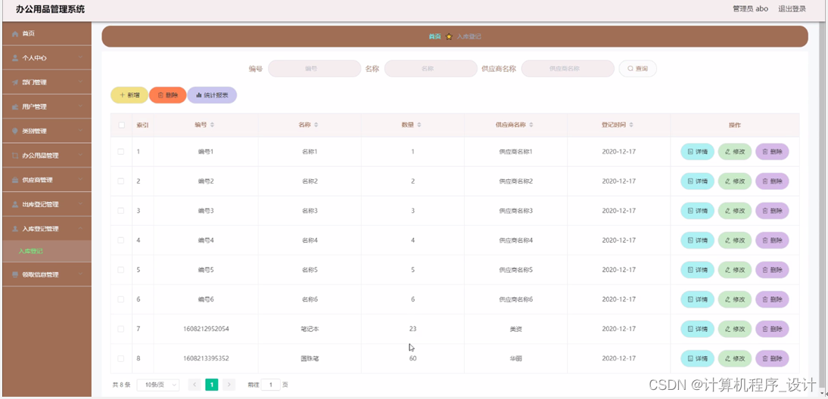This screenshot has height=399, width=828.
Task: Click 管理员 abo user label
Action: click(x=750, y=9)
